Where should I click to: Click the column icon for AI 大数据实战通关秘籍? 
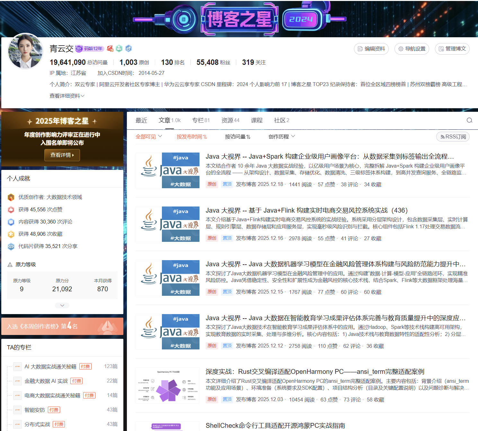coord(18,366)
